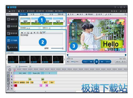Click the screenshot icon above preview
Image resolution: width=133 pixels, height=98 pixels.
(x=97, y=14)
